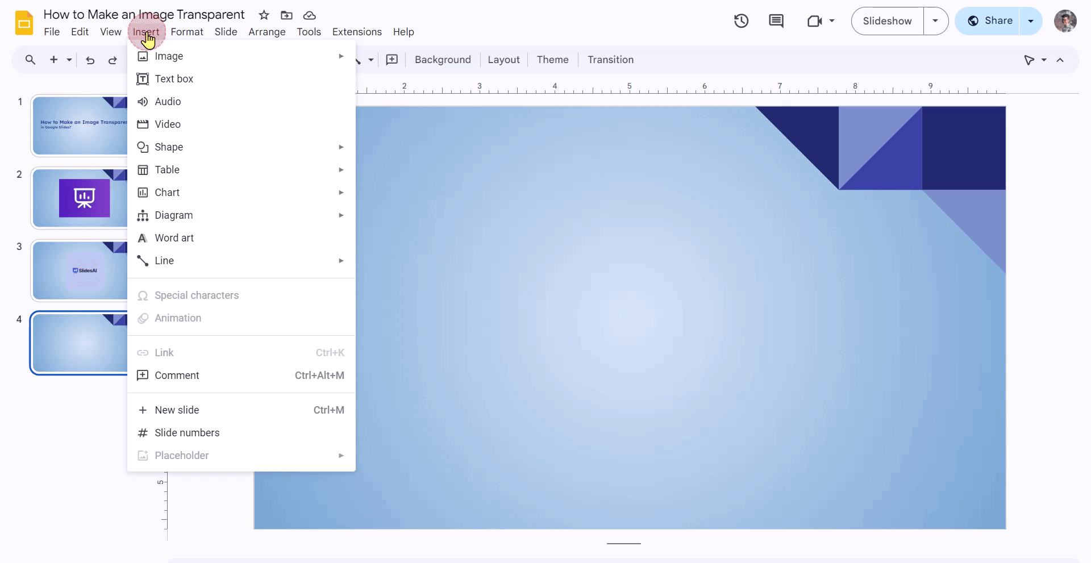Insert a new comment from the toolbar
This screenshot has width=1091, height=563.
(392, 60)
